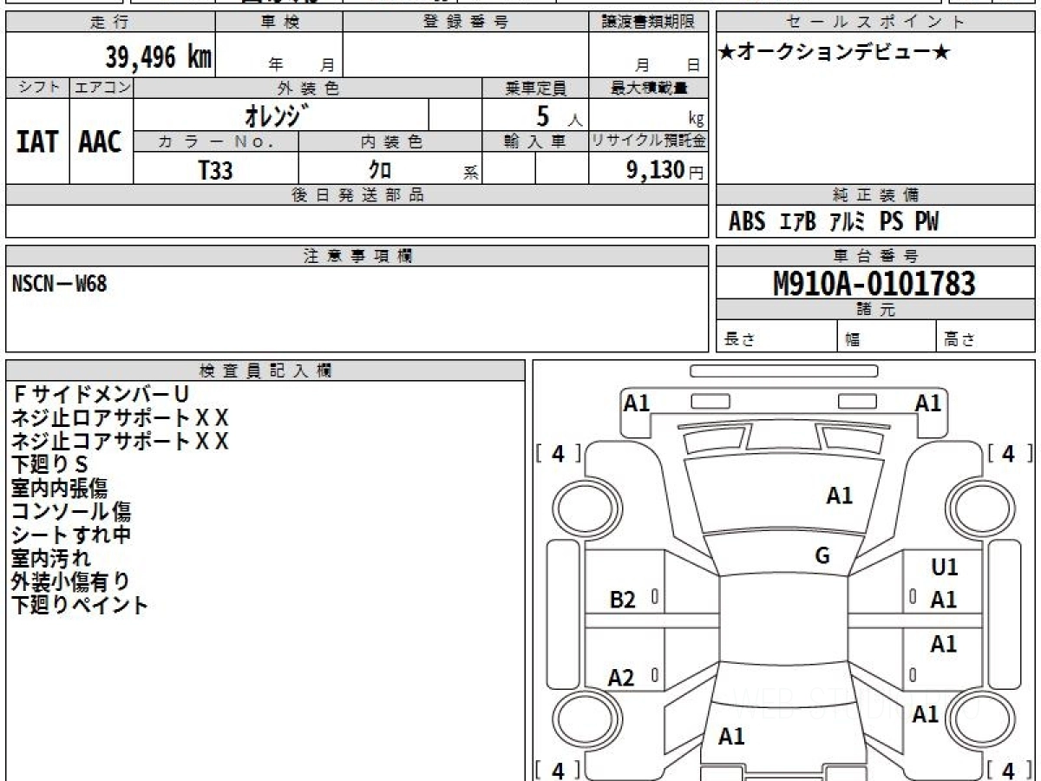The height and width of the screenshot is (781, 1041).
Task: Click the 内装色 header
Action: tap(390, 141)
